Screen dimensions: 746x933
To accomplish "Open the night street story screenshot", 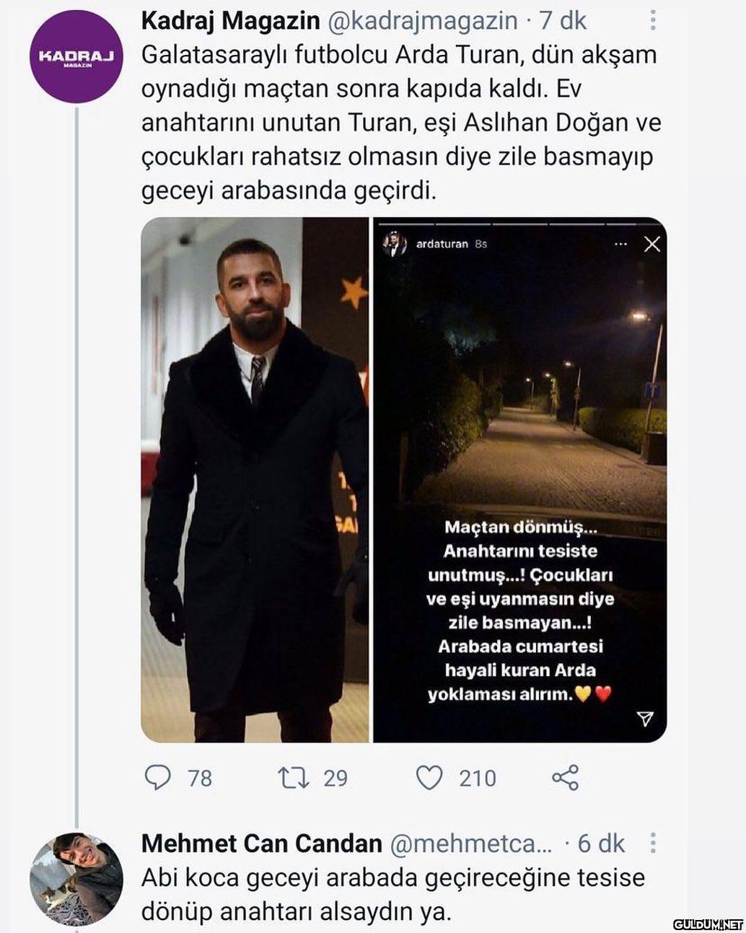I will 519,480.
